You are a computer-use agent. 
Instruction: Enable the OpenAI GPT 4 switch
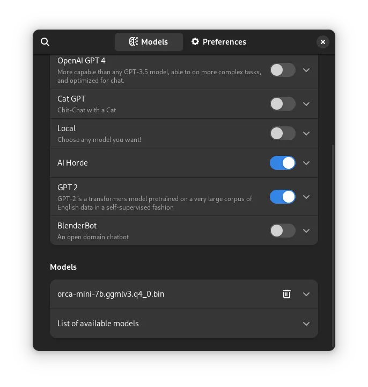[283, 70]
